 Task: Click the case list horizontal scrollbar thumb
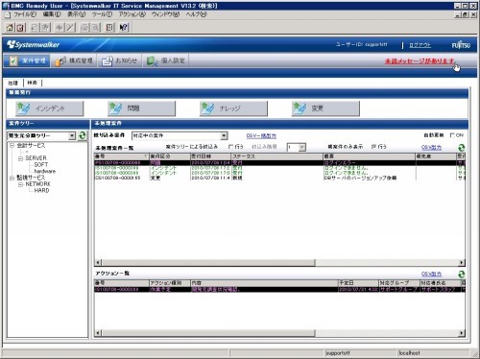(x=208, y=263)
